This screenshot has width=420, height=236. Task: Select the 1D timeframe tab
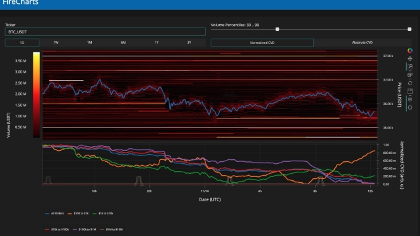[x=22, y=43]
